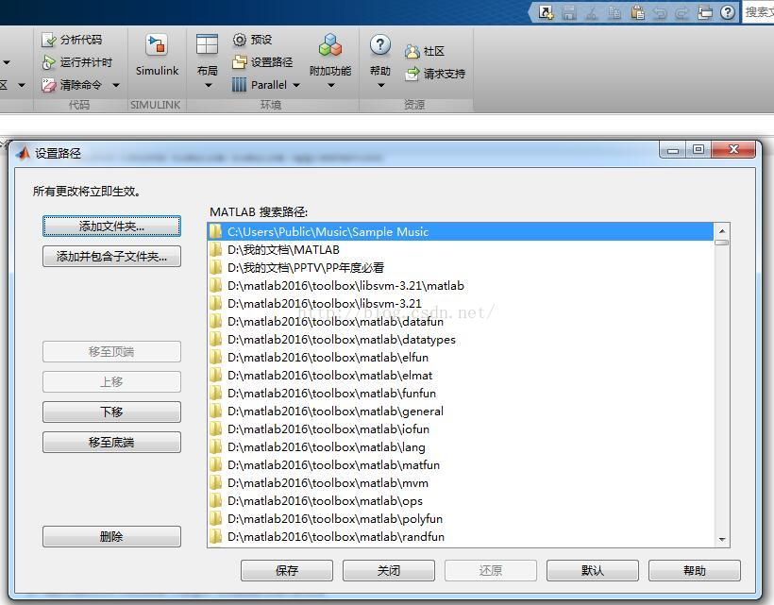The height and width of the screenshot is (605, 774).
Task: Select the D:\我的文档\PPTV\PP年度必看 path
Action: (x=461, y=267)
